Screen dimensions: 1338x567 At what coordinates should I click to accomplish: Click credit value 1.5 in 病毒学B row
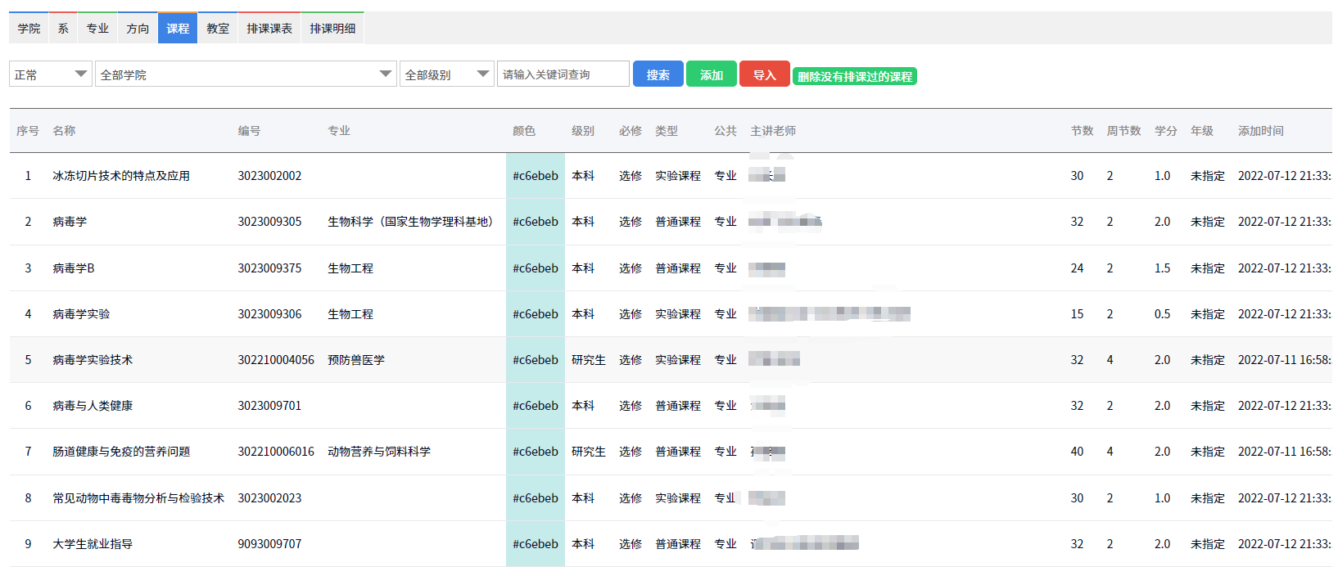[1163, 268]
